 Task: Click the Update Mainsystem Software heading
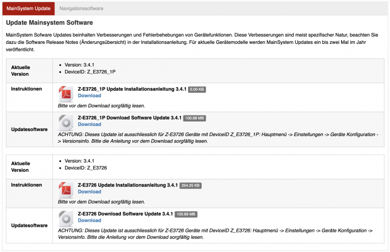point(49,23)
